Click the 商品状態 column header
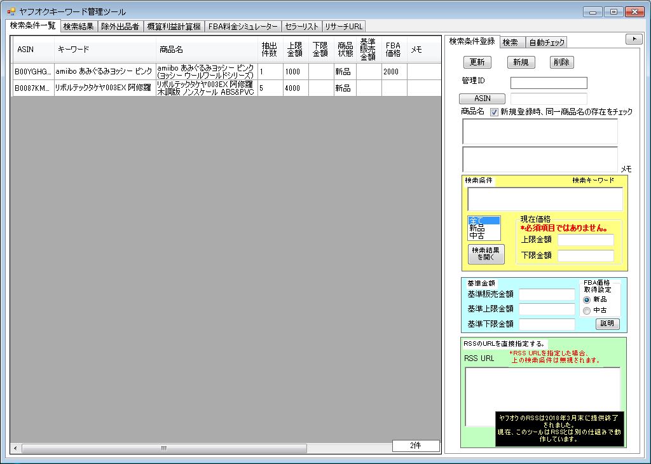The width and height of the screenshot is (651, 464). pos(345,50)
